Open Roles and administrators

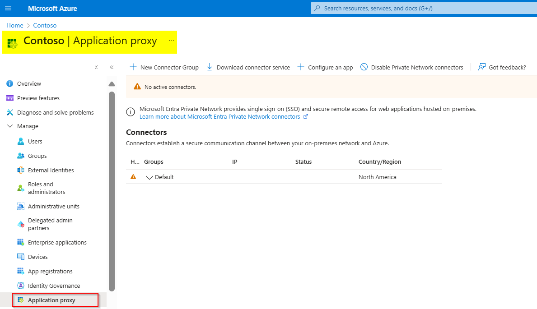47,188
